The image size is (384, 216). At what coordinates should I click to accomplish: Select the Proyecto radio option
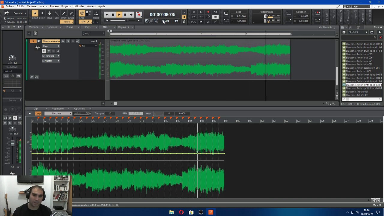pyautogui.click(x=5, y=19)
